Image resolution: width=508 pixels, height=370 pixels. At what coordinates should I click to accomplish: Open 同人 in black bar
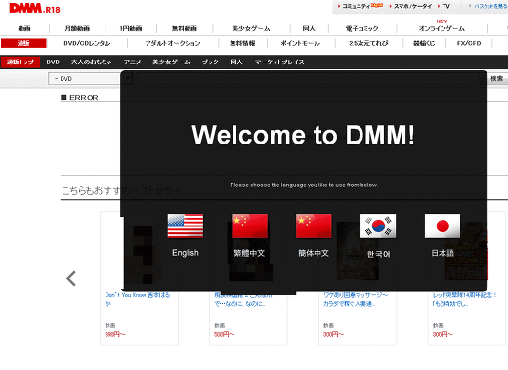(x=236, y=62)
